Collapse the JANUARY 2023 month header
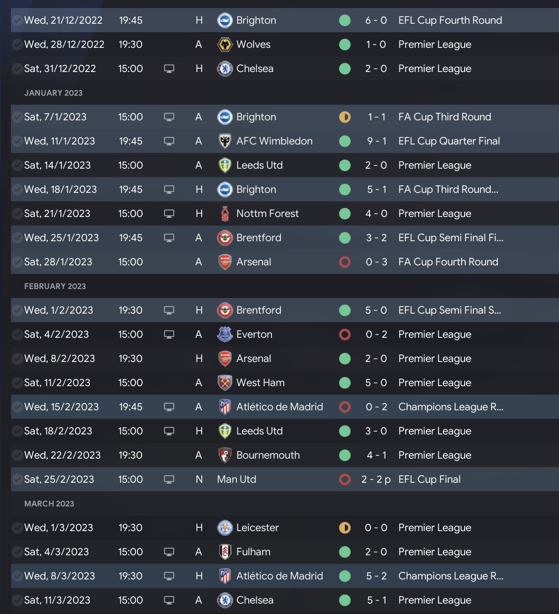559x614 pixels. (x=54, y=93)
